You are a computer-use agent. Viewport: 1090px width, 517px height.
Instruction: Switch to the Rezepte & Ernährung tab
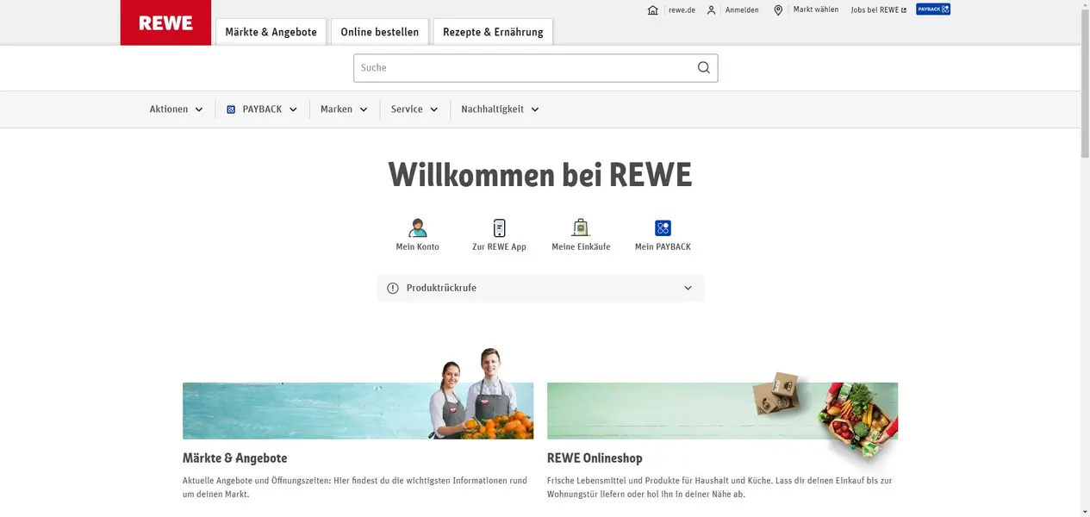pos(493,32)
